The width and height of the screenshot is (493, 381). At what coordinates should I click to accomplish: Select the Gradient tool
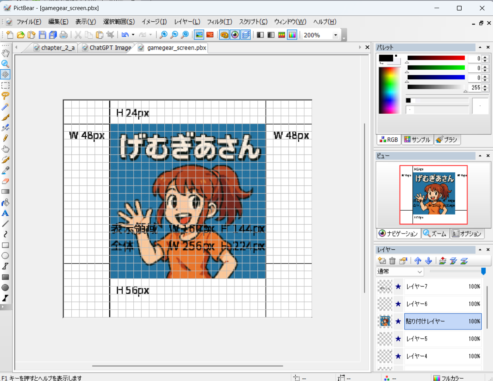(x=5, y=192)
